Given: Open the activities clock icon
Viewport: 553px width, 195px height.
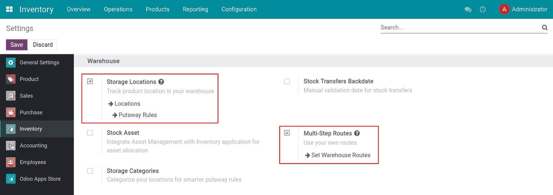Looking at the screenshot, I should (x=483, y=9).
